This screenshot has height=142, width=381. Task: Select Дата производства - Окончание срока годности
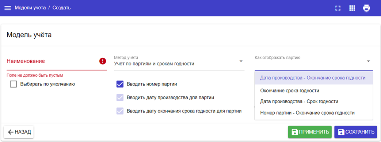[x=314, y=78]
